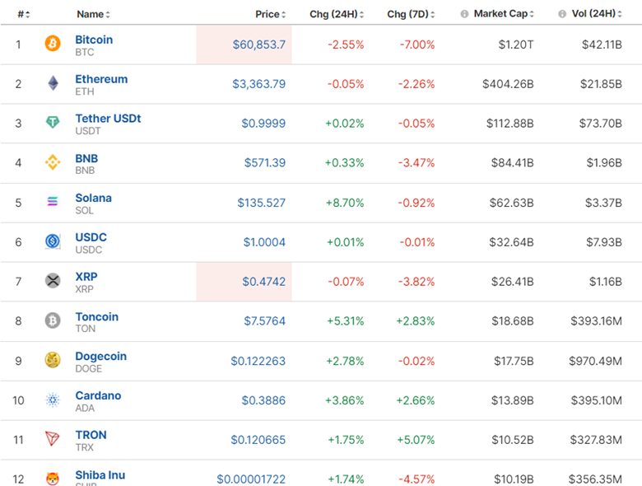Open the Solana name link

coord(93,198)
